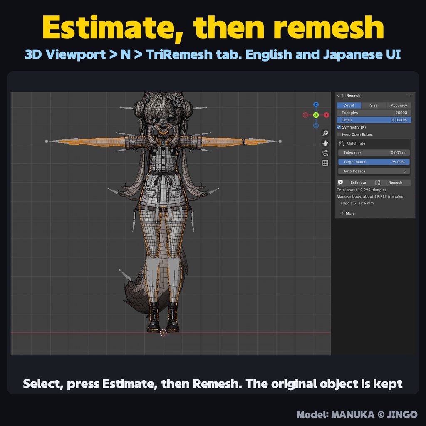Switch perspective with the grid icon
This screenshot has width=426, height=426.
point(325,163)
